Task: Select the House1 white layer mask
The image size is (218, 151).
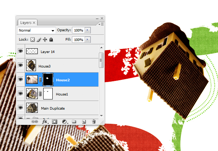Action: point(48,94)
